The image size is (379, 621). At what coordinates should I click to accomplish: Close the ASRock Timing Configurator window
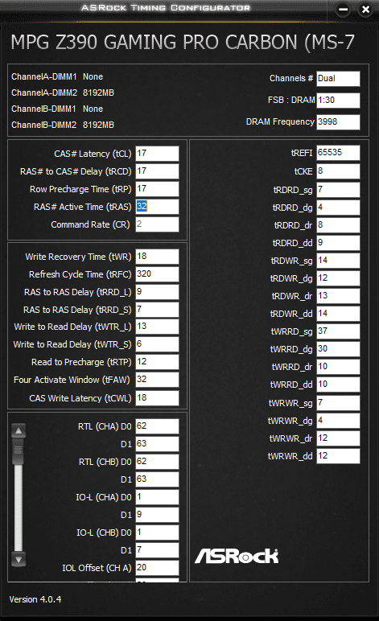coord(365,10)
